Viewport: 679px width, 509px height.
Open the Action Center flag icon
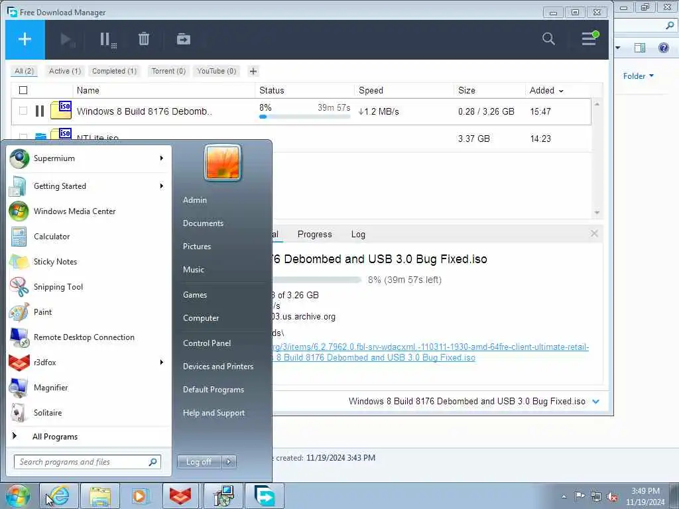[x=580, y=496]
